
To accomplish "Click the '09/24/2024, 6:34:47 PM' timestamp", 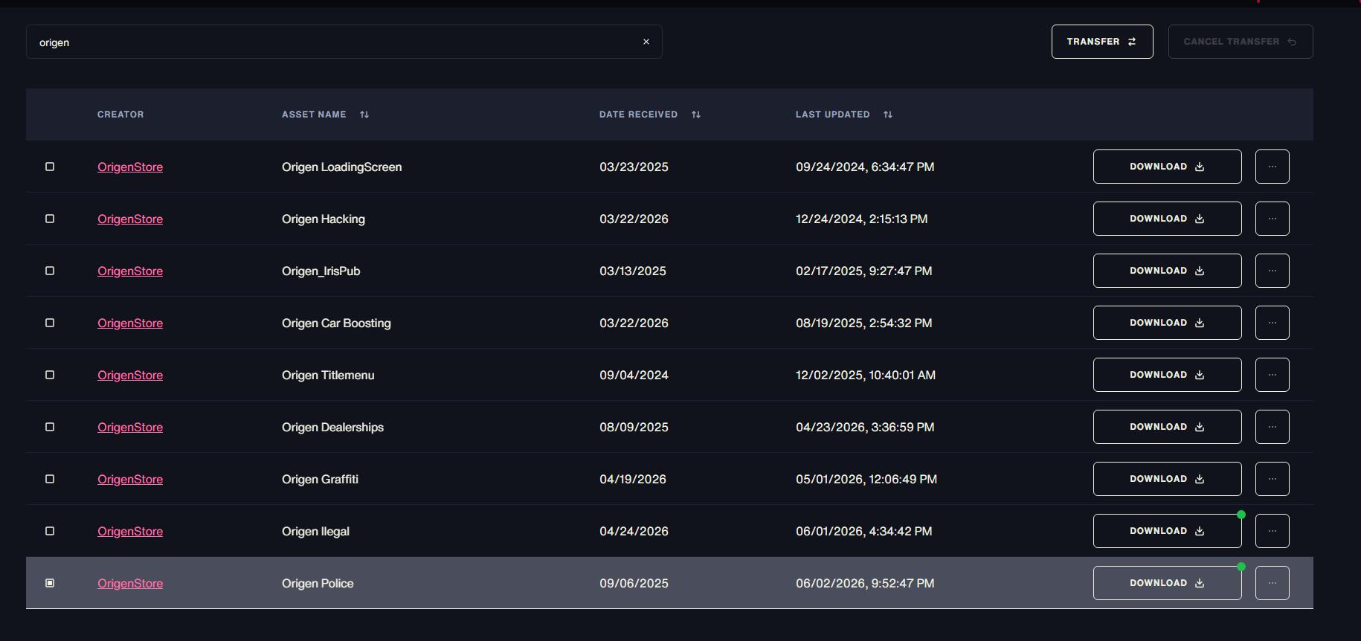I will click(865, 167).
